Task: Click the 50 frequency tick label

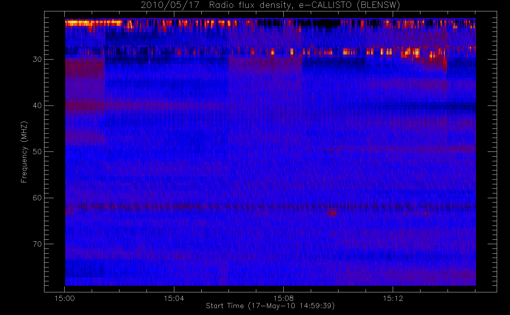Action: [37, 152]
